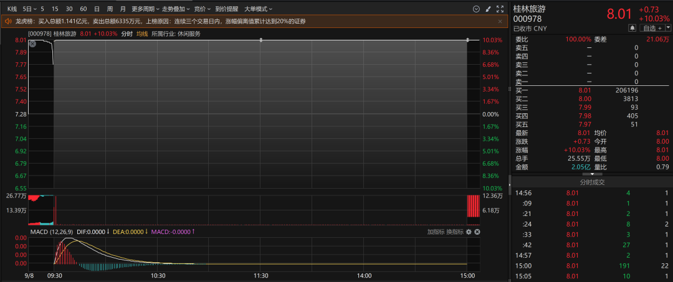Click the 委比 100.00% value
Image resolution: width=673 pixels, height=282 pixels.
pyautogui.click(x=578, y=39)
